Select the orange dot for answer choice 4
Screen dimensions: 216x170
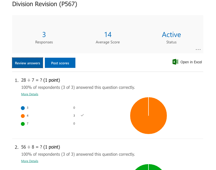(x=23, y=116)
